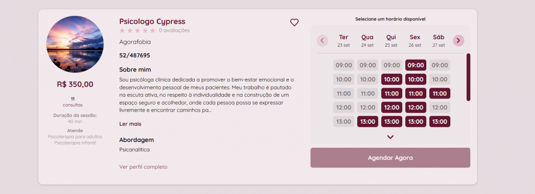Screen dimensions: 535x194
Task: Choose 12:00 slot on Sex 26 set
Action: point(416,107)
